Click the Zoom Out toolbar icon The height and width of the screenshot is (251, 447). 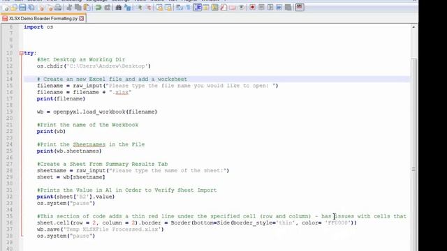[x=149, y=8]
